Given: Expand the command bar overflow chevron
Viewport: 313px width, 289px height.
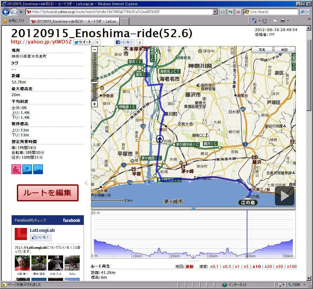Looking at the screenshot, I should (x=309, y=19).
